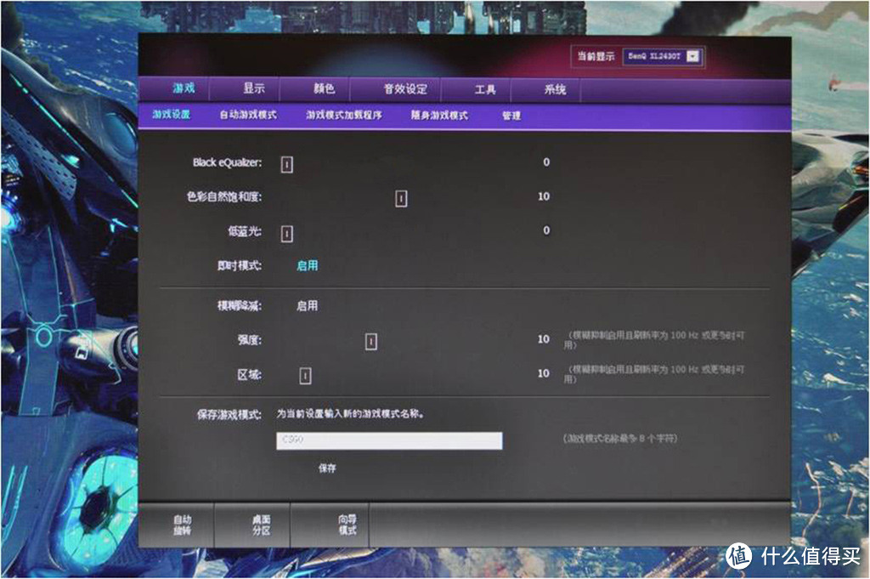Click the 向导模式 toolbar button
Screen dimensions: 870x579
[x=345, y=525]
